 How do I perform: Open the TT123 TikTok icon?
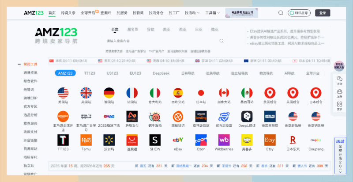(63, 140)
